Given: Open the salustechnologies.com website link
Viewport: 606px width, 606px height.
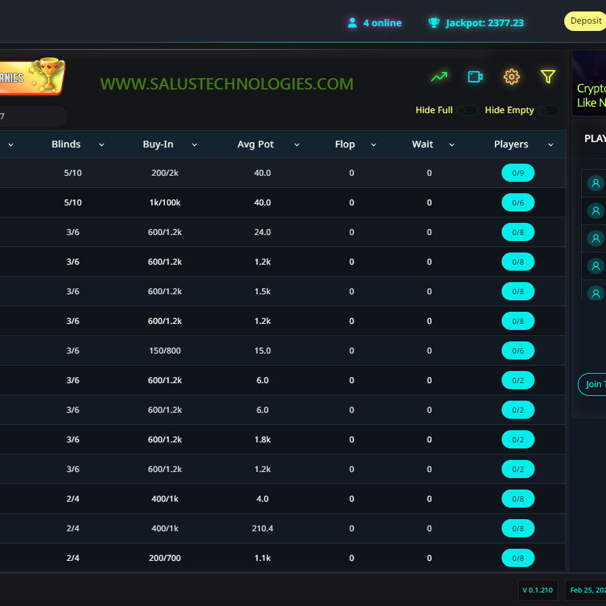Looking at the screenshot, I should tap(226, 83).
